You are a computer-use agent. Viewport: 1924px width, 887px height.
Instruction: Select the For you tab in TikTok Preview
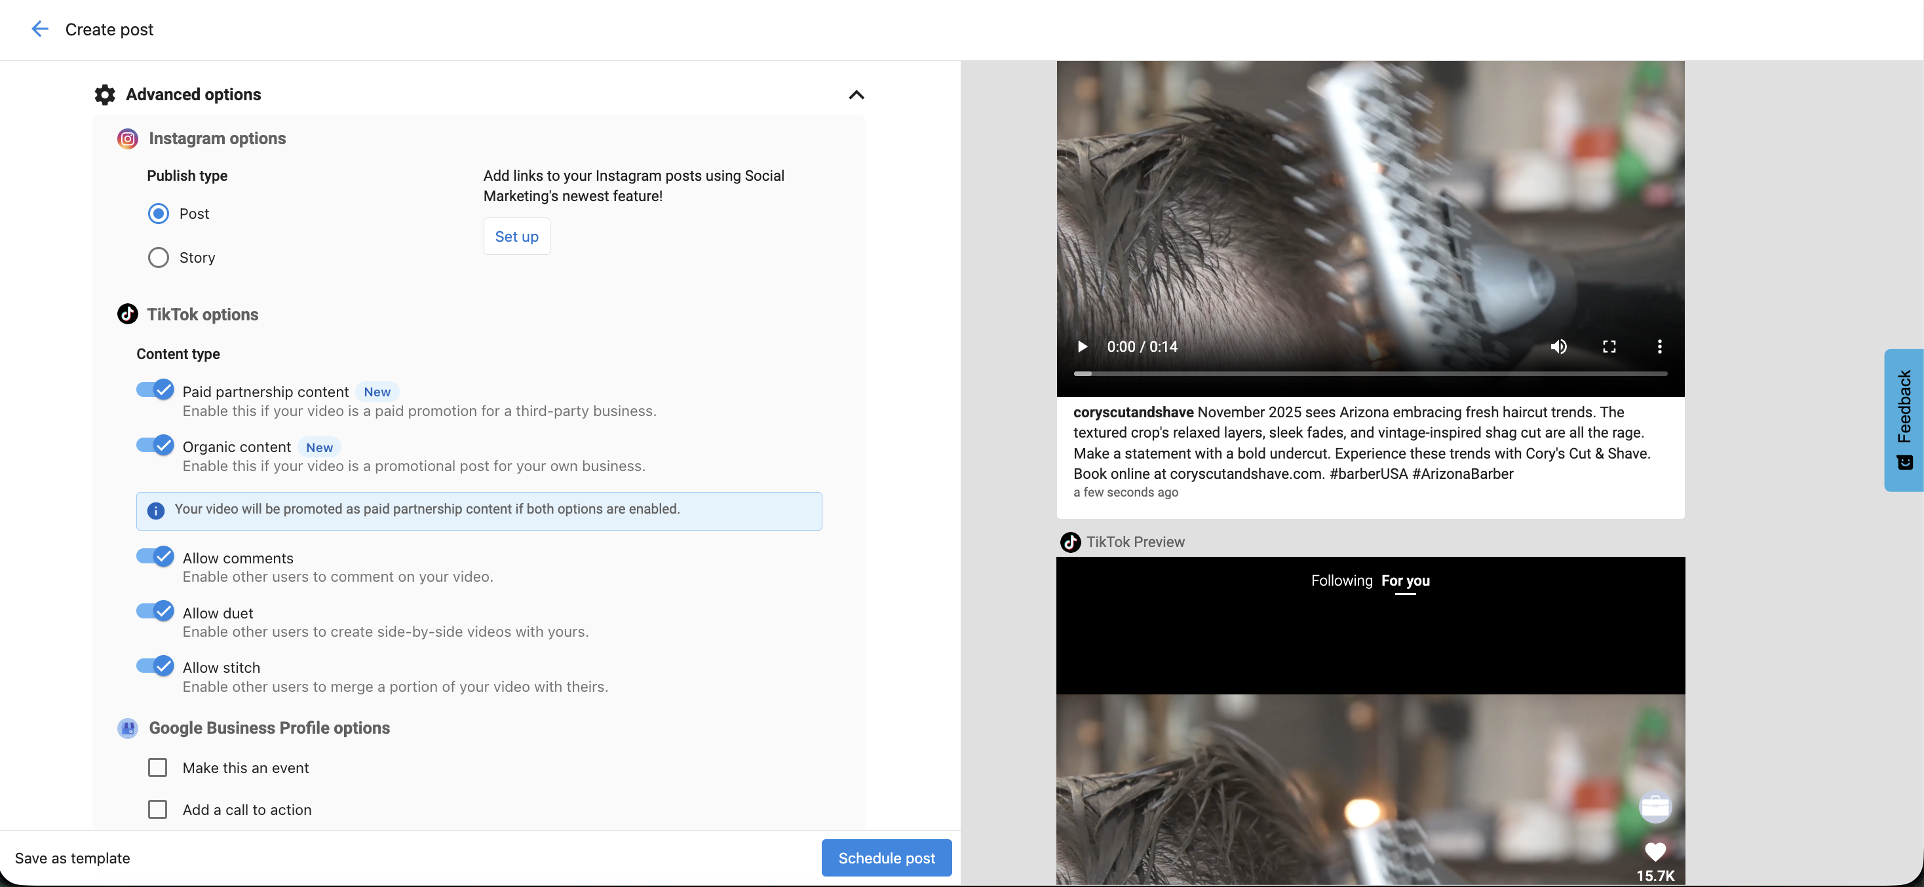tap(1406, 580)
